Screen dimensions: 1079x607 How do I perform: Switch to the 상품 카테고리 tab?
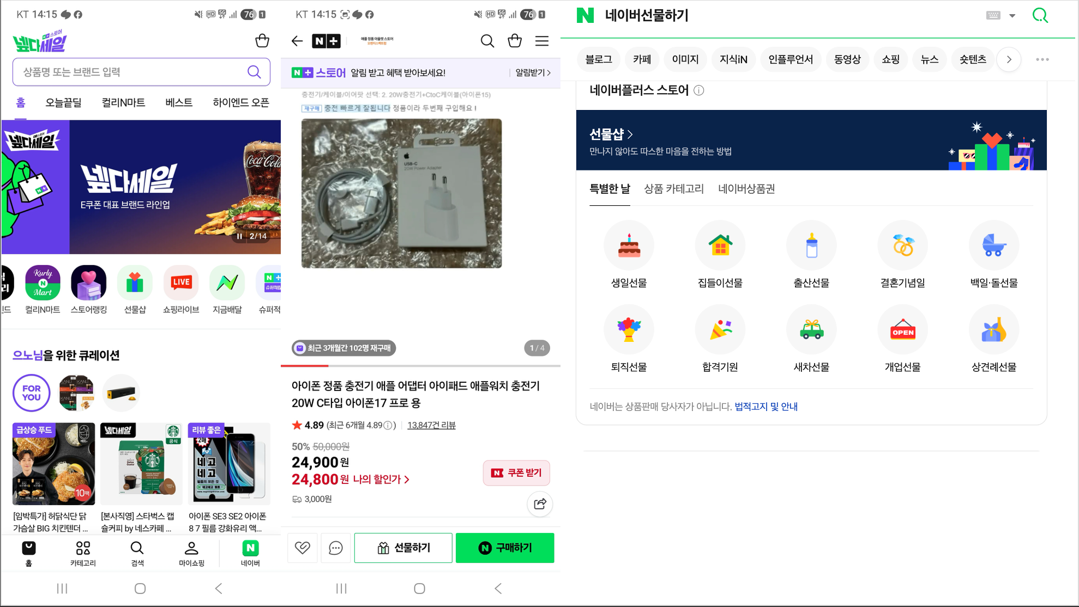pyautogui.click(x=673, y=189)
